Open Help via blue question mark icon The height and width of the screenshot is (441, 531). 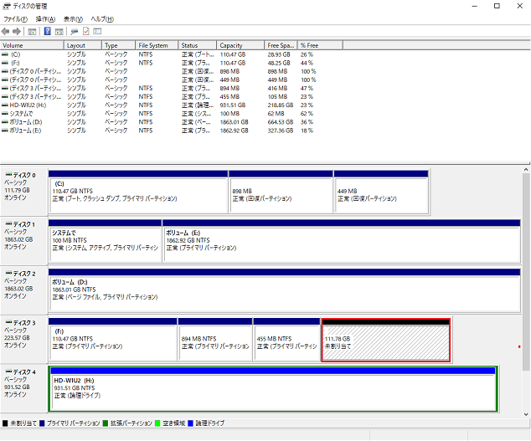coord(48,32)
